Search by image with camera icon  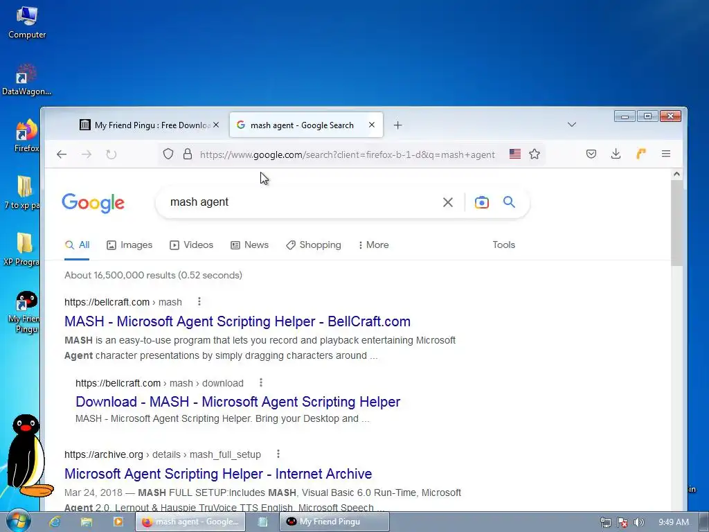482,202
